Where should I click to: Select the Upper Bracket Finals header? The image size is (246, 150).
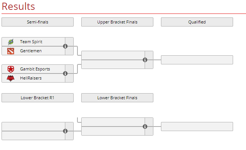click(117, 22)
